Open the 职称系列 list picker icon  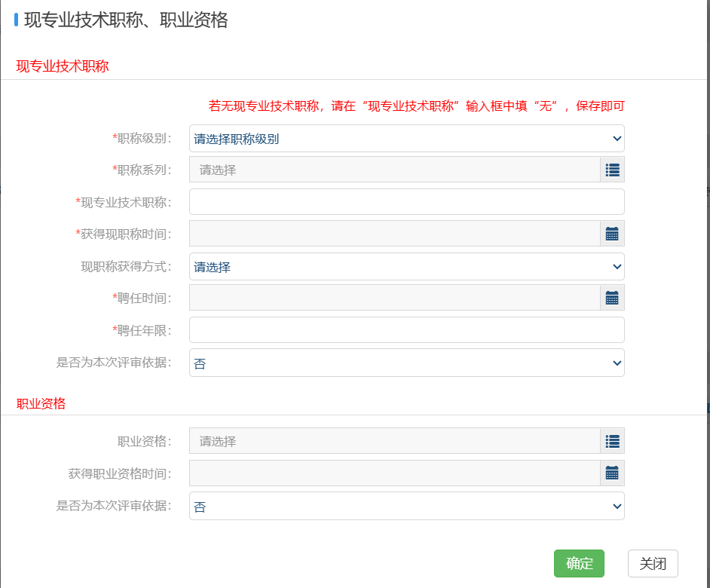click(612, 170)
